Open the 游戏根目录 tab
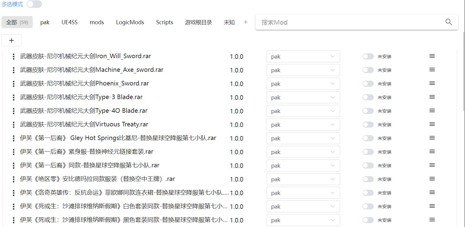Image resolution: width=465 pixels, height=227 pixels. click(x=198, y=22)
